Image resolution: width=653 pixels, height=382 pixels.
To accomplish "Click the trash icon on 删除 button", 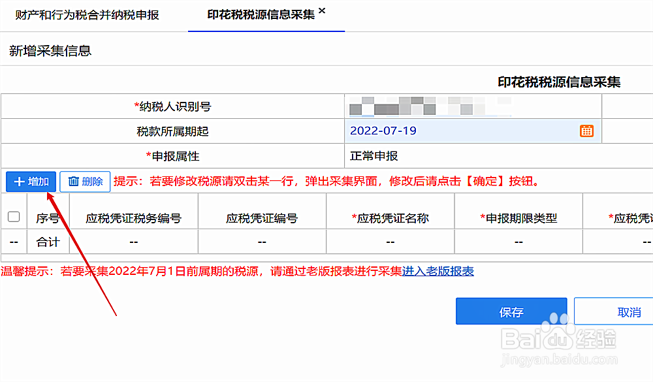I will (72, 182).
